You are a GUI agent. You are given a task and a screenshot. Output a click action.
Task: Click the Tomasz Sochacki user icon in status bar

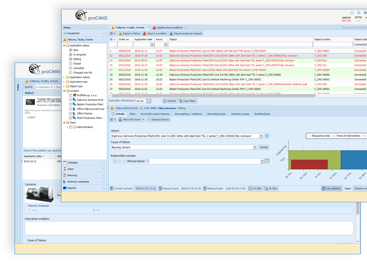[x=112, y=188]
